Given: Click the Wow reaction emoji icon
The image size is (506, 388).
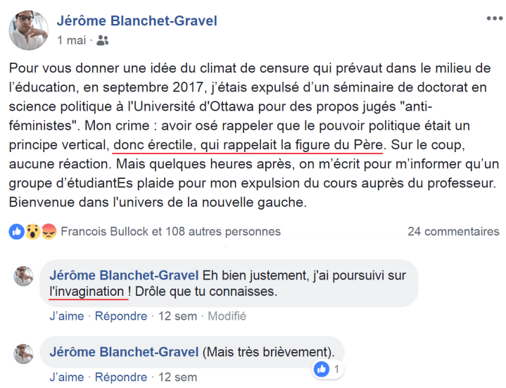Looking at the screenshot, I should (32, 232).
